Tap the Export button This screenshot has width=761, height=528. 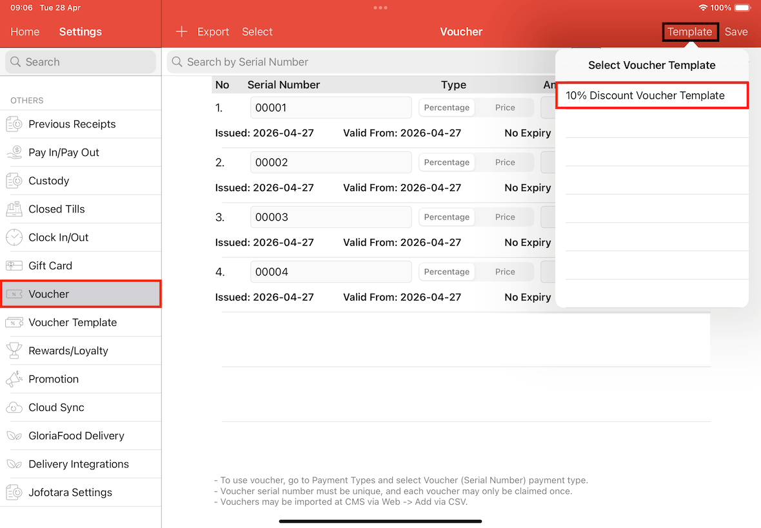[x=213, y=32]
